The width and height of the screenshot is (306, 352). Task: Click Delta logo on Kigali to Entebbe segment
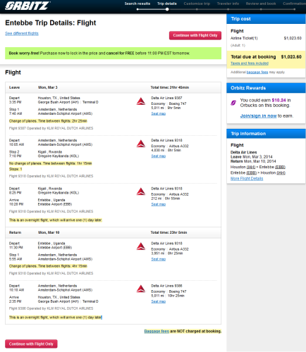pyautogui.click(x=141, y=191)
